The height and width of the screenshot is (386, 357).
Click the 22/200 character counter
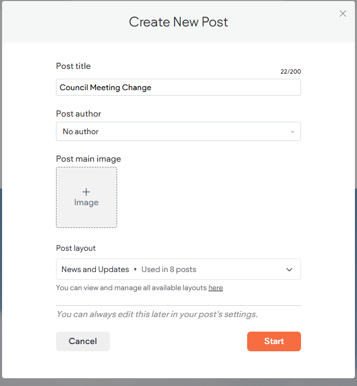(291, 72)
